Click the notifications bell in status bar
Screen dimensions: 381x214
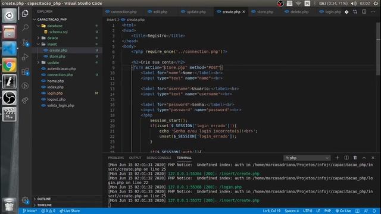click(x=374, y=211)
